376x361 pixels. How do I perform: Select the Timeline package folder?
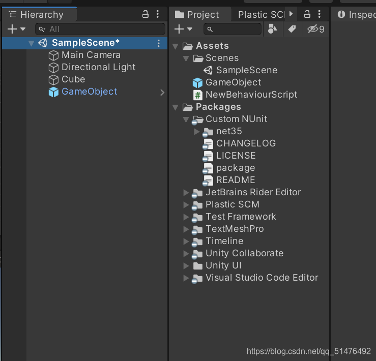click(x=224, y=241)
